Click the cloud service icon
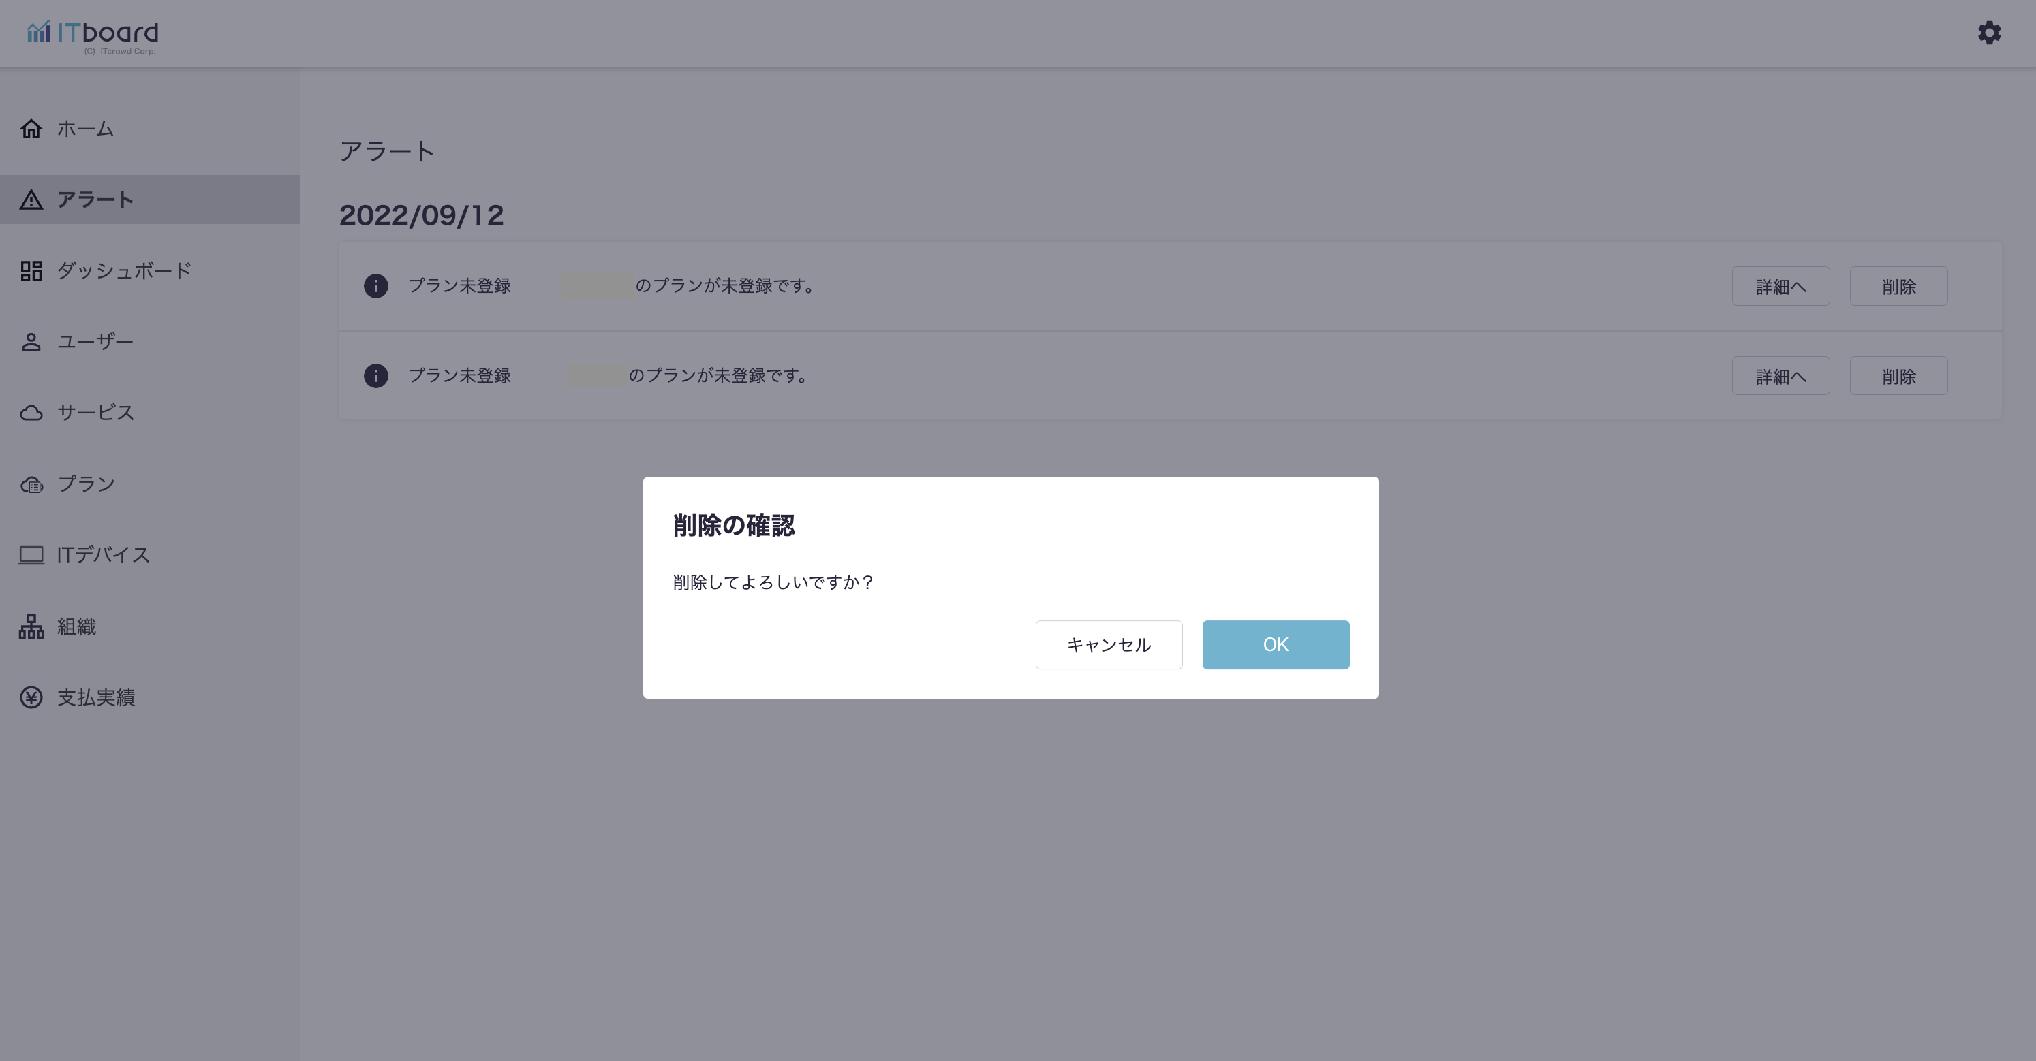Screen dimensions: 2036x1061 point(31,413)
